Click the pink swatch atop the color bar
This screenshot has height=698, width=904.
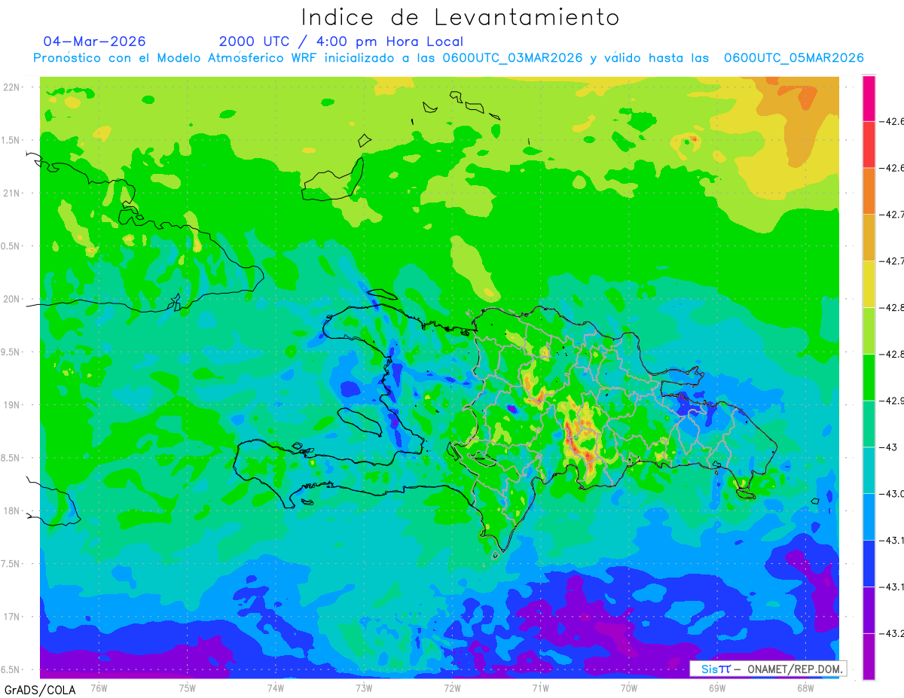[869, 98]
